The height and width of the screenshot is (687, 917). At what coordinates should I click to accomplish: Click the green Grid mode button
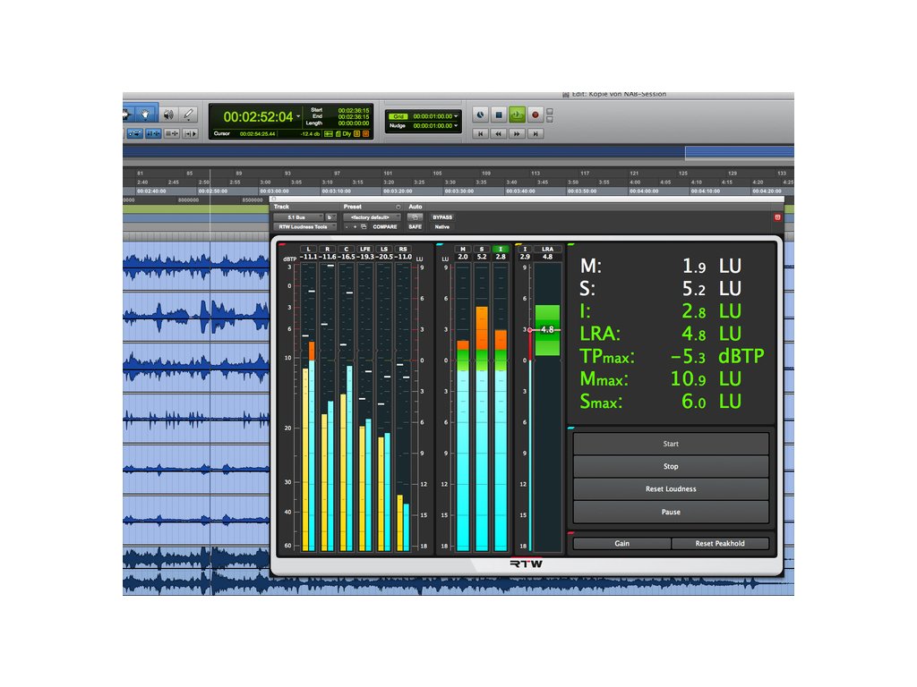[x=399, y=116]
